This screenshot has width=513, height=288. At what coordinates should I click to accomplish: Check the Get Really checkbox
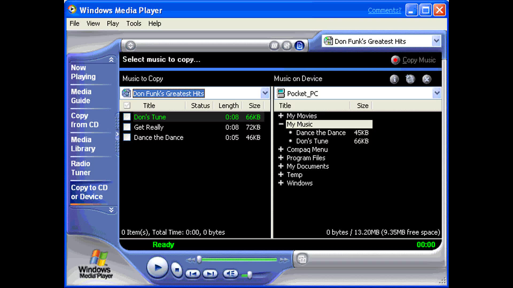point(127,127)
